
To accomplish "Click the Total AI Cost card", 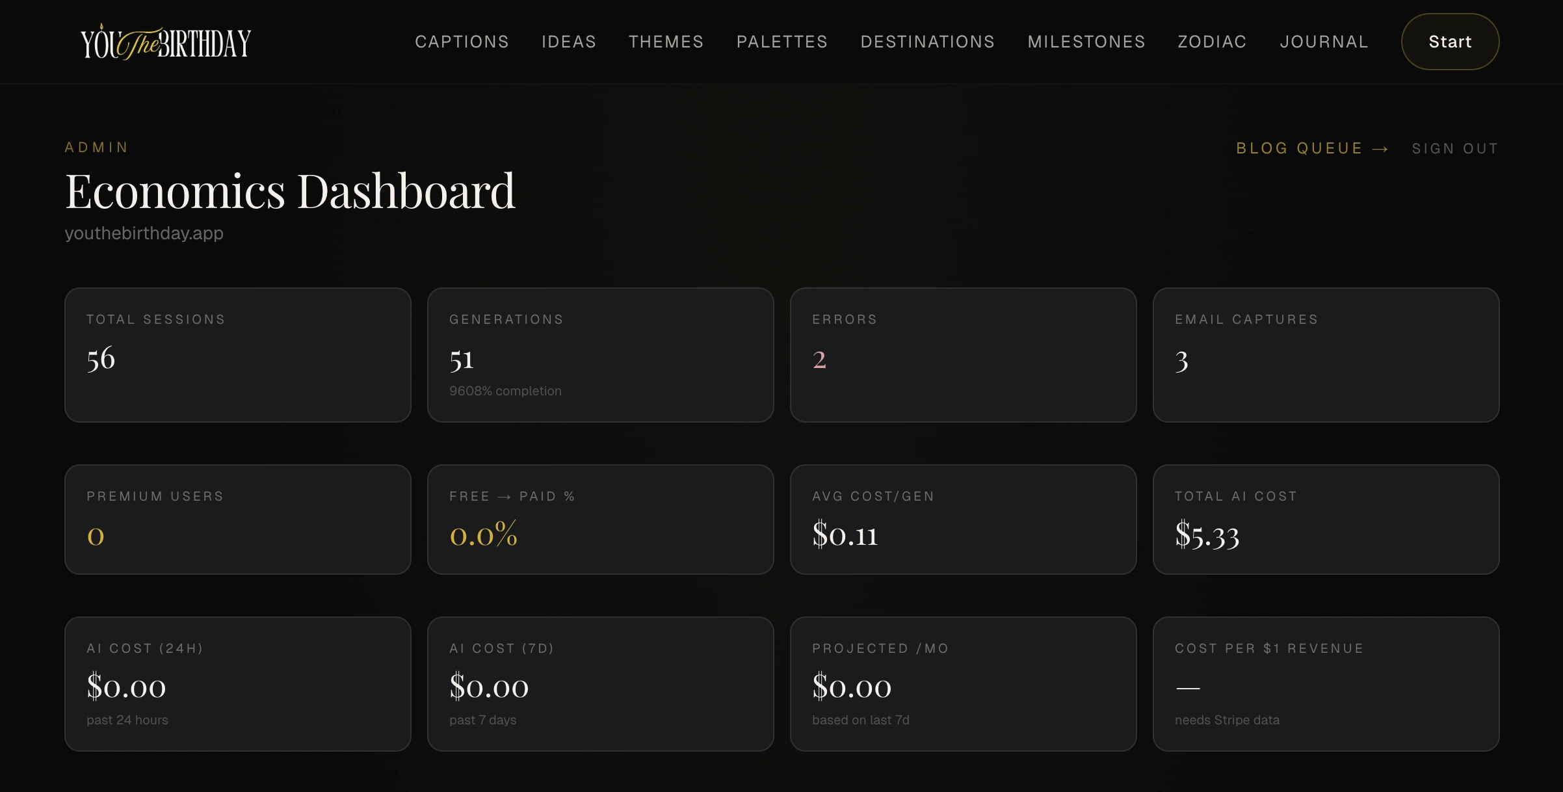I will point(1326,520).
